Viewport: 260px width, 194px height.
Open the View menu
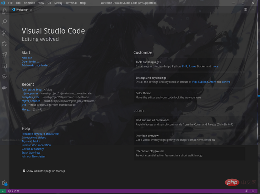[x=41, y=3]
